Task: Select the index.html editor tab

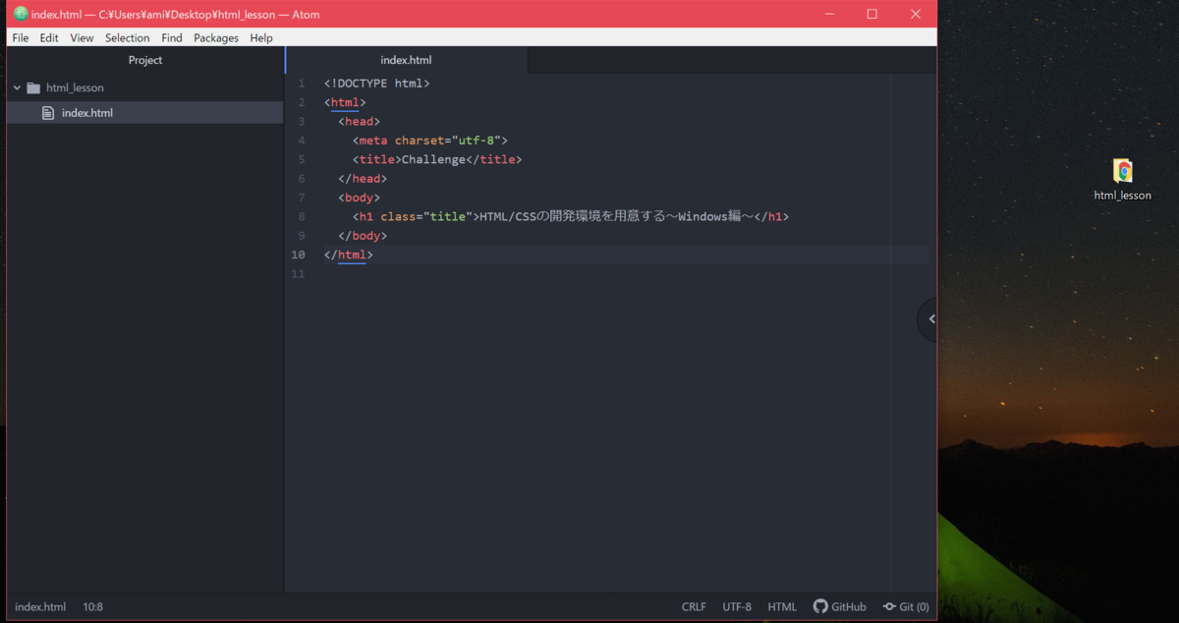Action: (406, 60)
